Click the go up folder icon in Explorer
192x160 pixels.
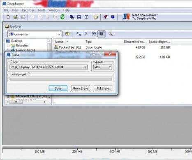tap(67, 34)
